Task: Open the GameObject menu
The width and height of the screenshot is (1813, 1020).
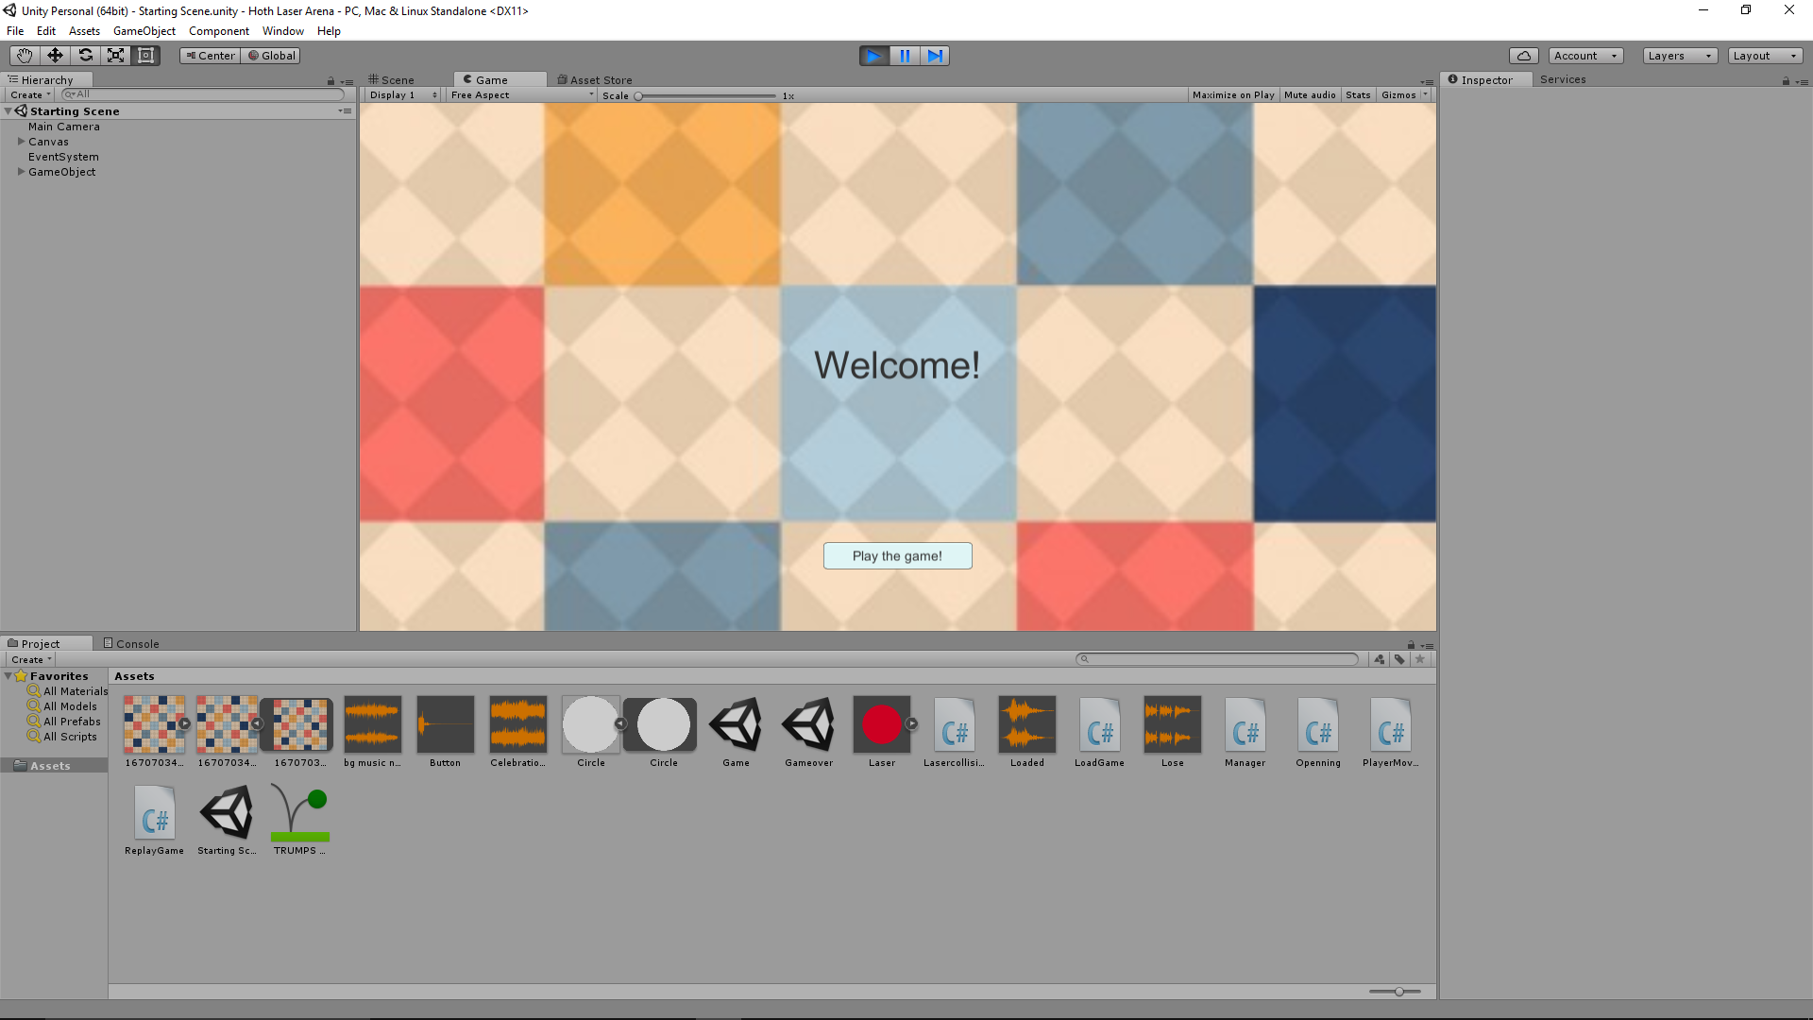Action: click(144, 31)
